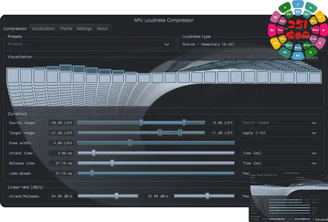
Task: Open the Apple (-16) target dropdown
Action: click(280, 133)
